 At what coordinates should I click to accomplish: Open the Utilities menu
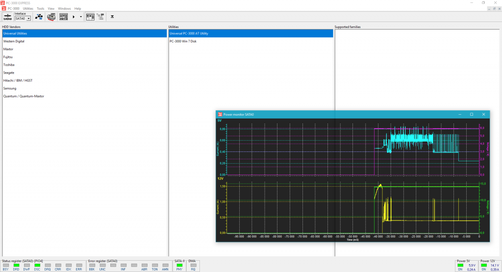point(28,8)
